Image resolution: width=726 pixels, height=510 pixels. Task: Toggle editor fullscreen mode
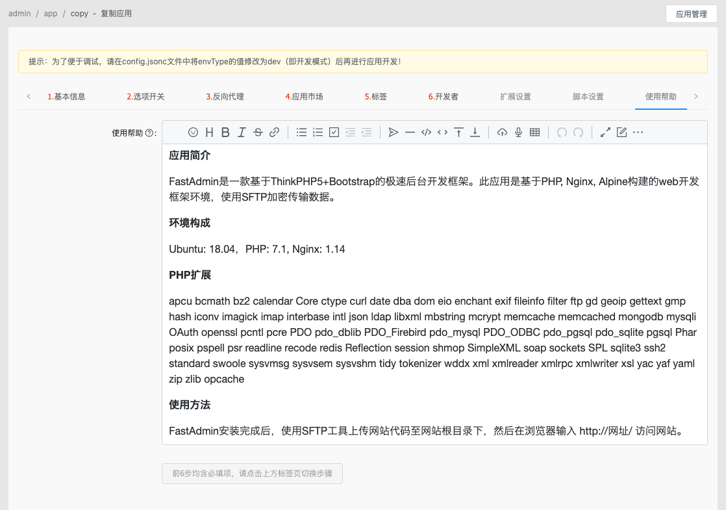pyautogui.click(x=605, y=132)
